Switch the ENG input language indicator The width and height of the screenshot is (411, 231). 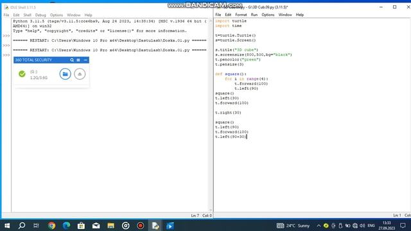pos(371,225)
